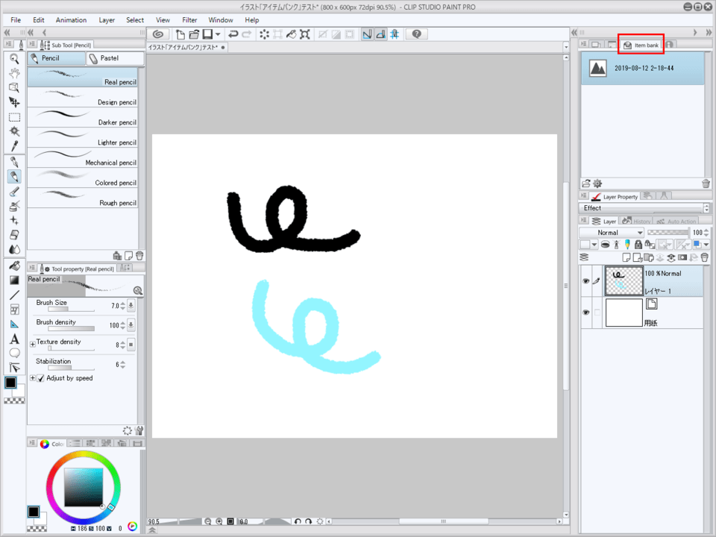716x537 pixels.
Task: Open the Window menu
Action: tap(220, 20)
